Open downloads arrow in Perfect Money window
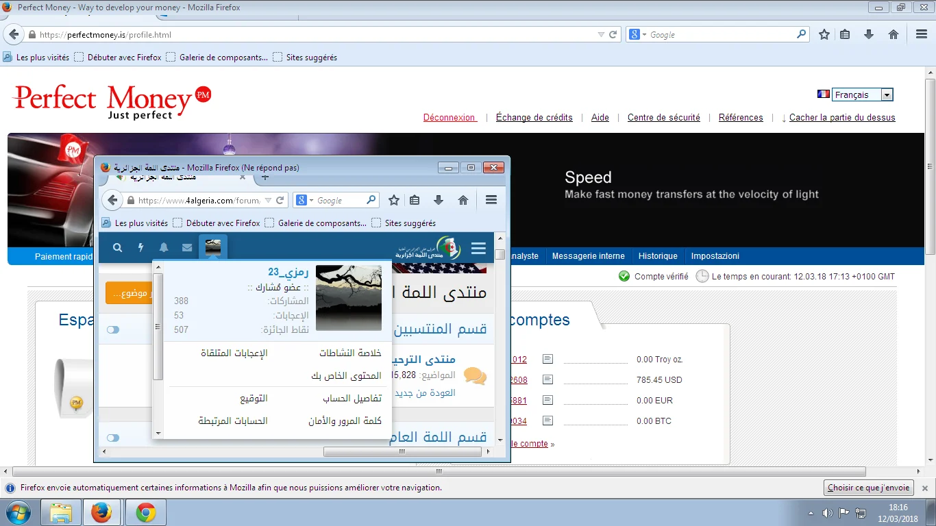This screenshot has height=526, width=936. point(869,34)
